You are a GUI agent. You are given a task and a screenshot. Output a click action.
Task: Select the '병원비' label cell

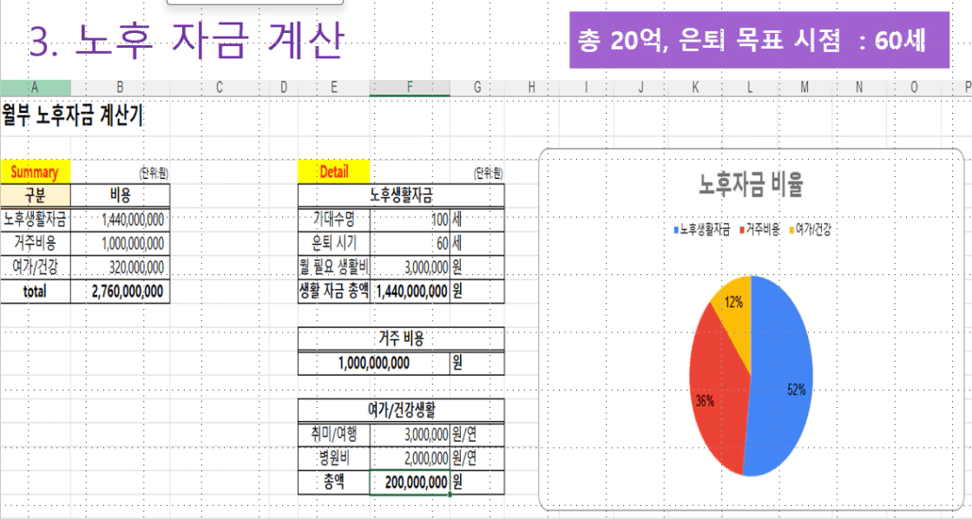click(334, 458)
